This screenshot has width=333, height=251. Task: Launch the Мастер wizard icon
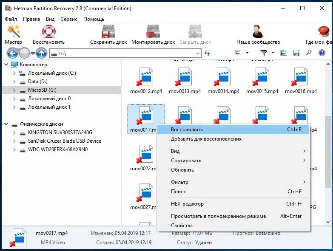(14, 32)
